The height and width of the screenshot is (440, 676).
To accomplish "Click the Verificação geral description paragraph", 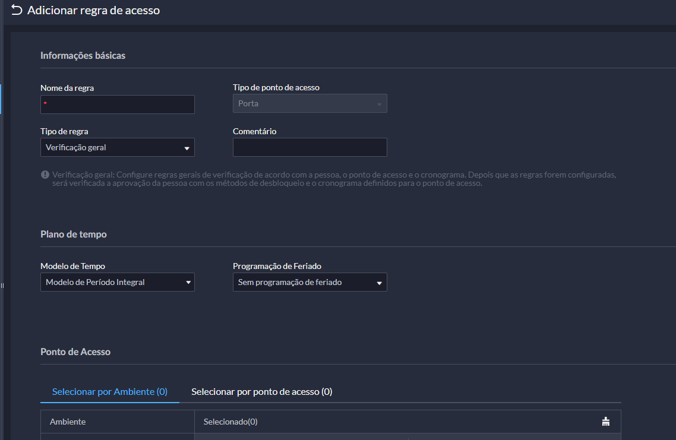I will (334, 179).
